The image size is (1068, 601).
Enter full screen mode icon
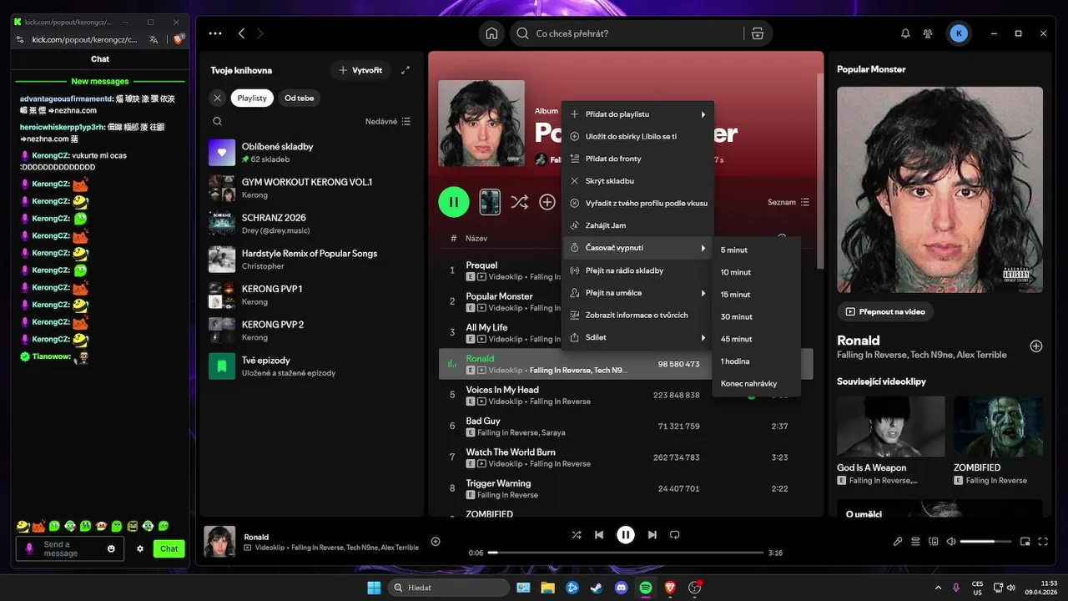point(1044,542)
